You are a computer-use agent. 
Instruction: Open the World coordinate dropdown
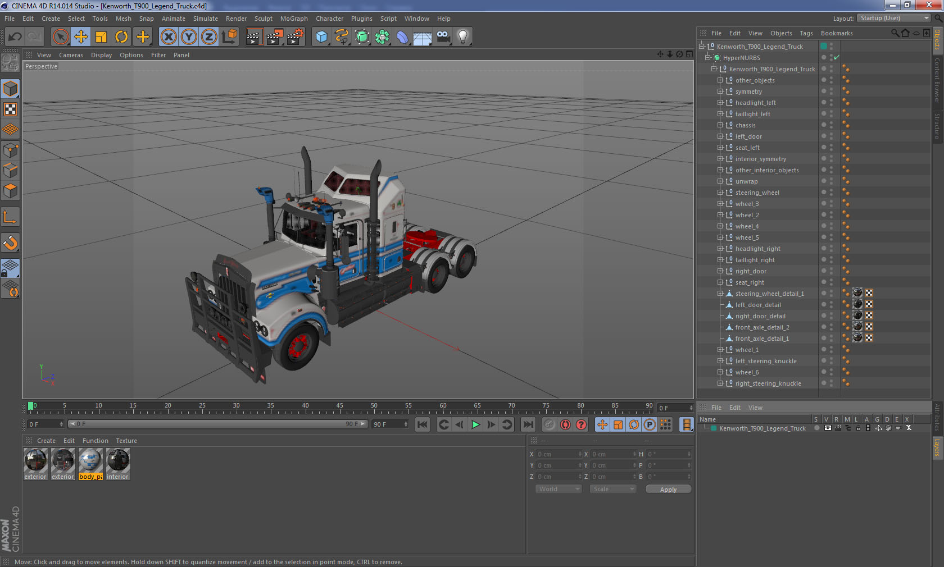(x=559, y=489)
